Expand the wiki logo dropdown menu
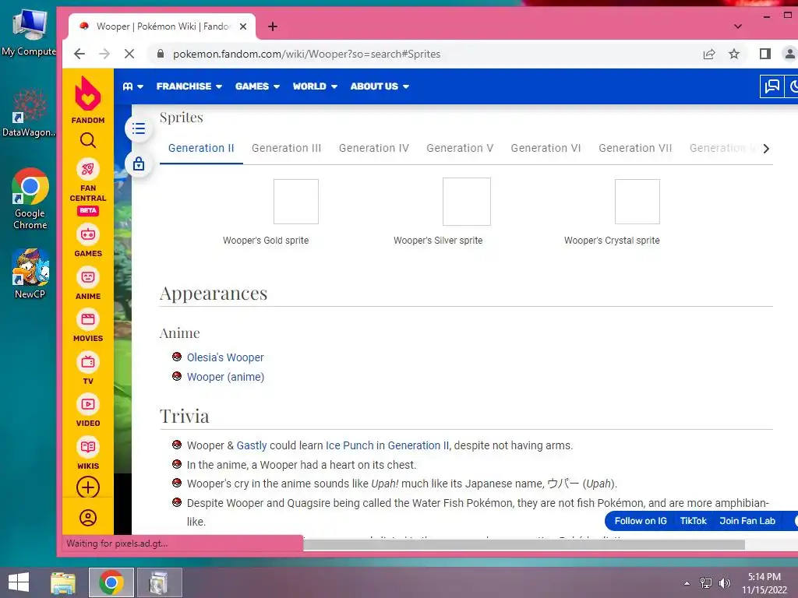The height and width of the screenshot is (598, 798). (132, 86)
